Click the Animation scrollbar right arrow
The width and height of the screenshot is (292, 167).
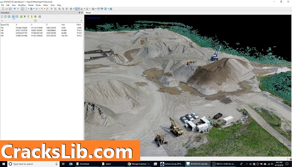coord(81,21)
